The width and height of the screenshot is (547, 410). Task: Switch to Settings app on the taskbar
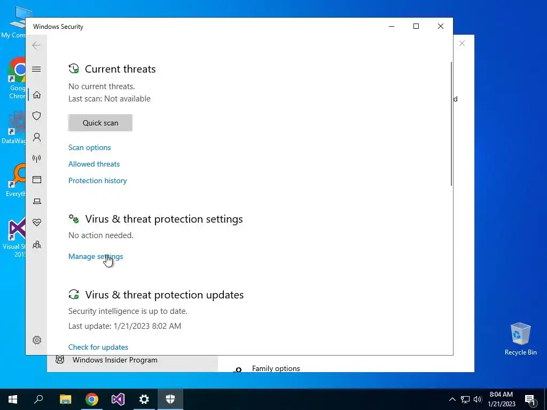click(x=144, y=399)
